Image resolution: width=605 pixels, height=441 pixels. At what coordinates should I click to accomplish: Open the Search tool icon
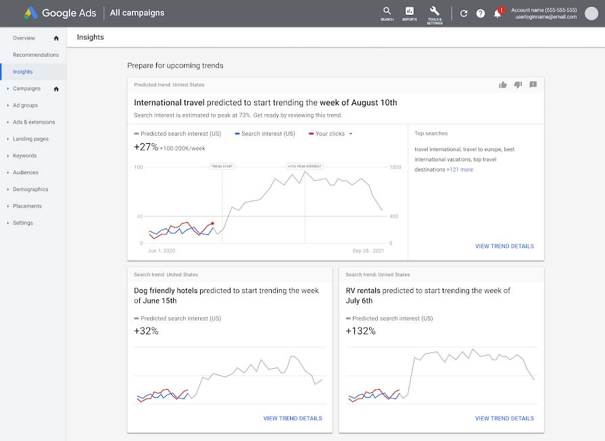pyautogui.click(x=387, y=13)
